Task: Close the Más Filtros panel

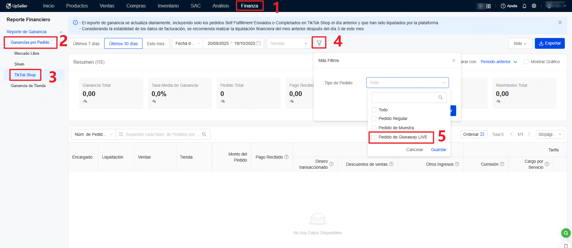Action: point(453,60)
